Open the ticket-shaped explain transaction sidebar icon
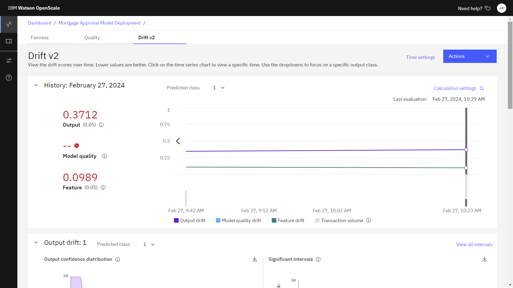The image size is (513, 288). coord(9,41)
